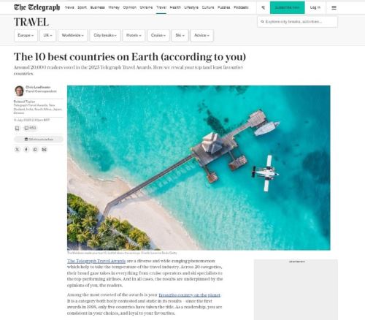
Task: Open the hamburger menu icon
Action: (x=334, y=7)
